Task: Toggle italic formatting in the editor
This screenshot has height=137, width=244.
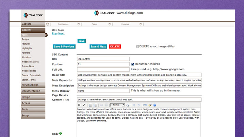Action: 84,105
